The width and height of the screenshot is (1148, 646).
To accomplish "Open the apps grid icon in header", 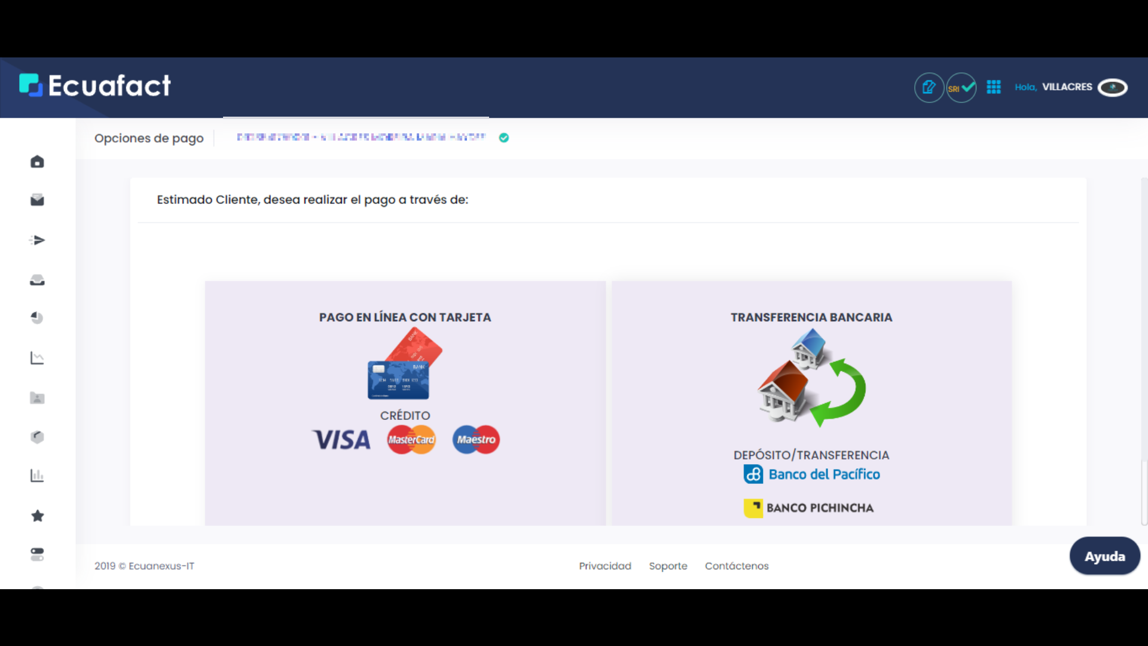I will point(994,87).
